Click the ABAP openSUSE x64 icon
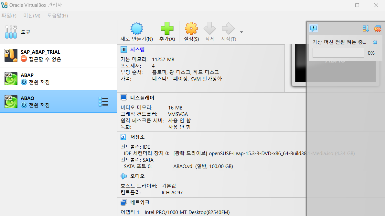The height and width of the screenshot is (216, 385). tap(11, 78)
